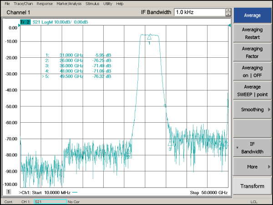Select the Tr 2 trace label
This screenshot has width=273, height=205.
coord(25,22)
